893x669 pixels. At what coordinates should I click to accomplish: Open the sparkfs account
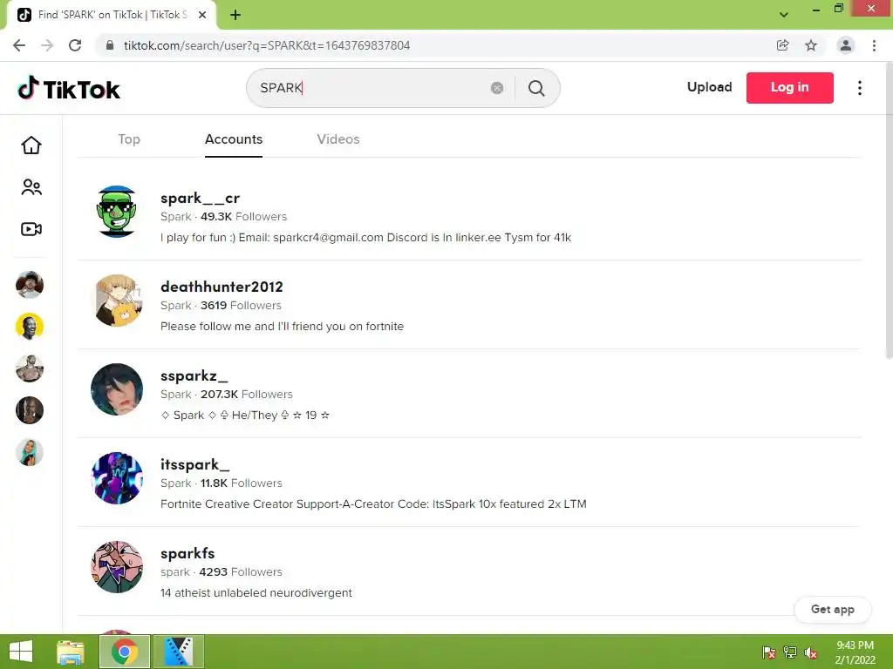coord(187,553)
